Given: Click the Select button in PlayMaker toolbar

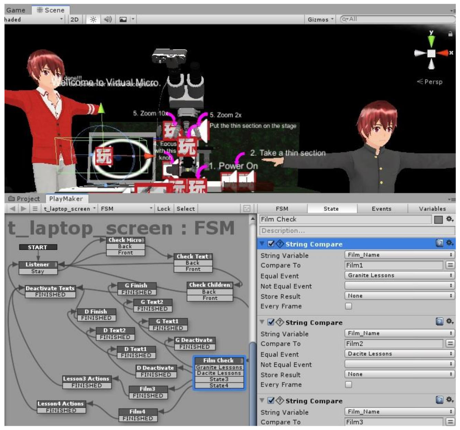Looking at the screenshot, I should point(186,208).
